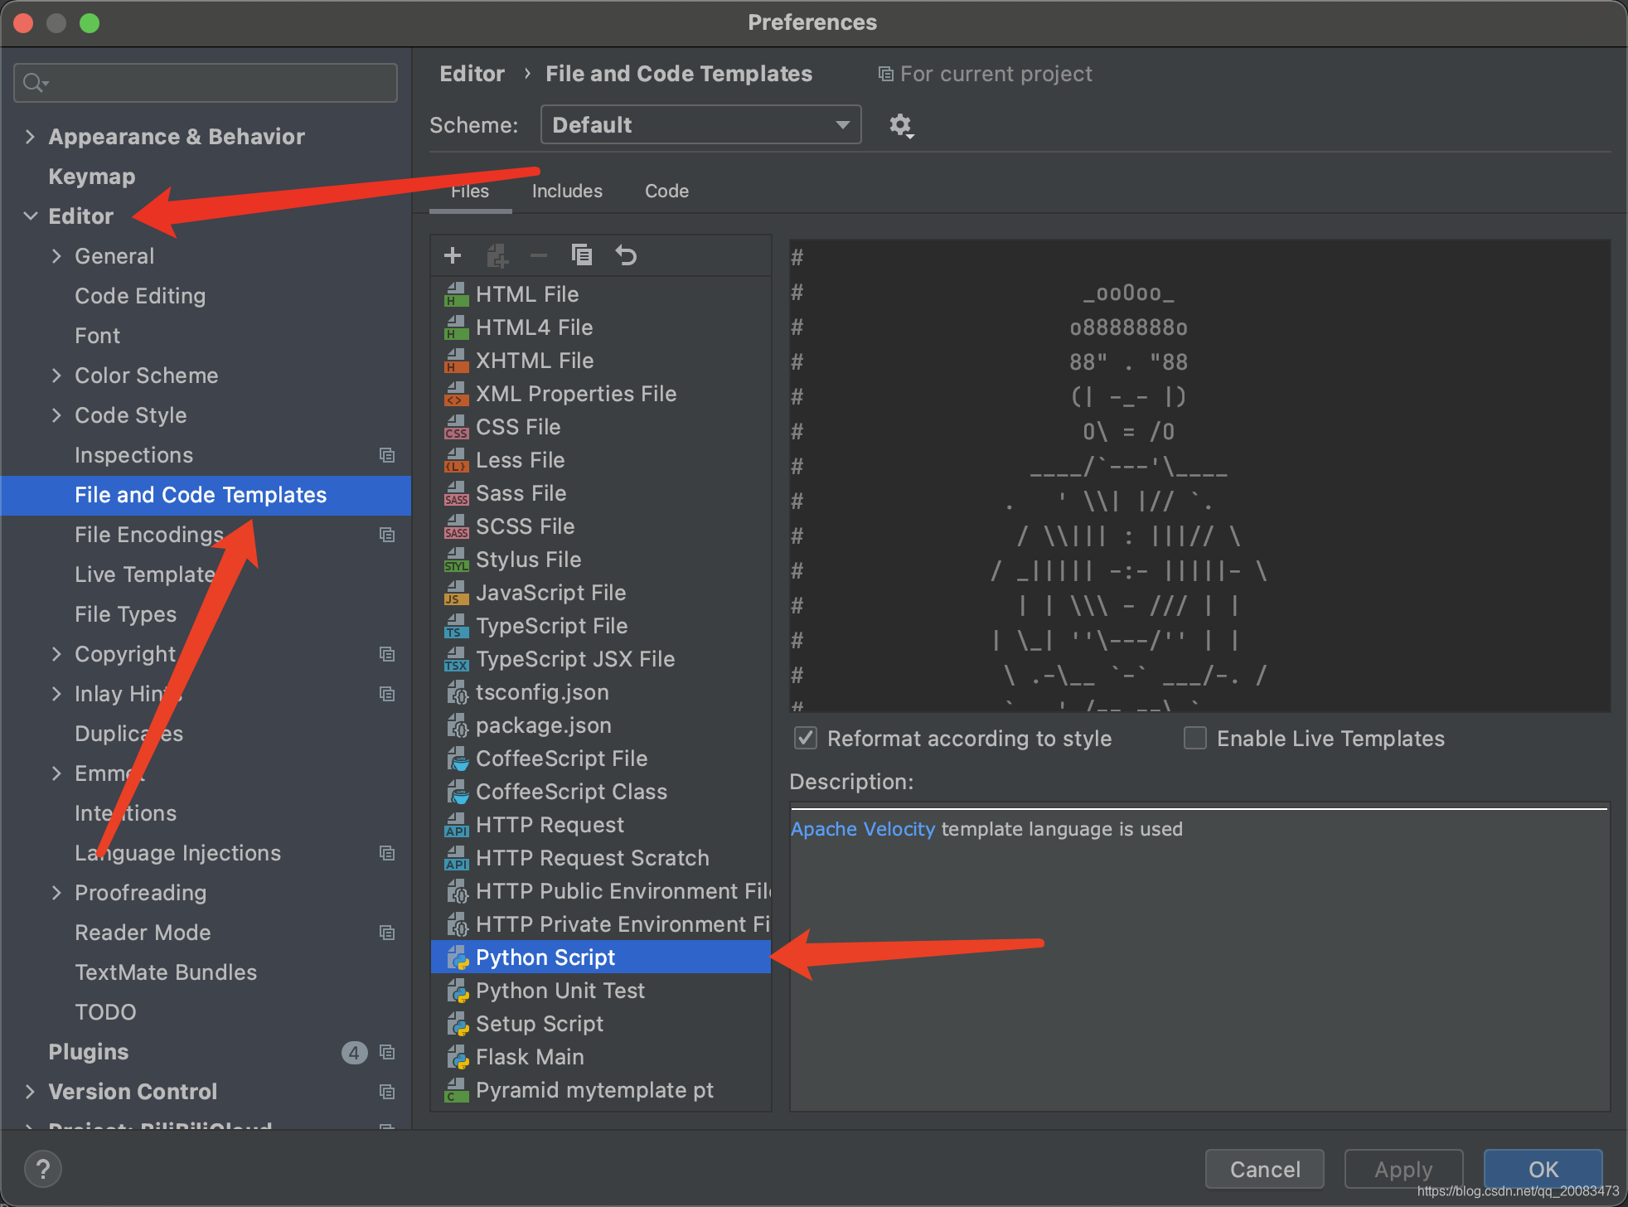Click Editor in the breadcrumb

pos(472,74)
